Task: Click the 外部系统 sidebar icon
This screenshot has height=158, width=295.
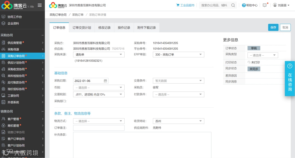Action: pyautogui.click(x=3, y=102)
